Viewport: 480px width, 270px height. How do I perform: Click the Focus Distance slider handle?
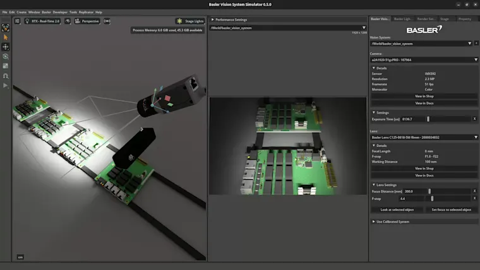[429, 191]
